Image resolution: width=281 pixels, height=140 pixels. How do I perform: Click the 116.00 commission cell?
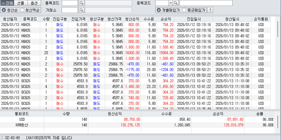point(149,53)
